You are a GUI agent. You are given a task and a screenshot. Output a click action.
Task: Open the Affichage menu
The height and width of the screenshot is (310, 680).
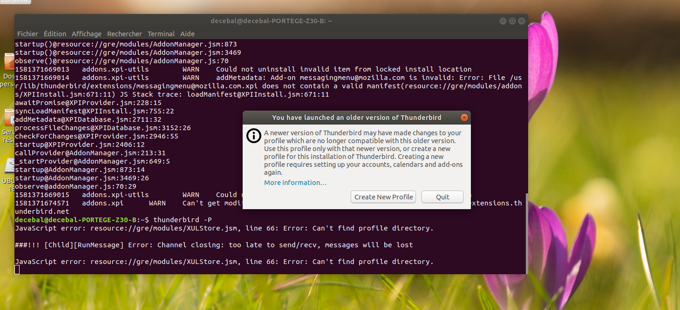point(87,34)
